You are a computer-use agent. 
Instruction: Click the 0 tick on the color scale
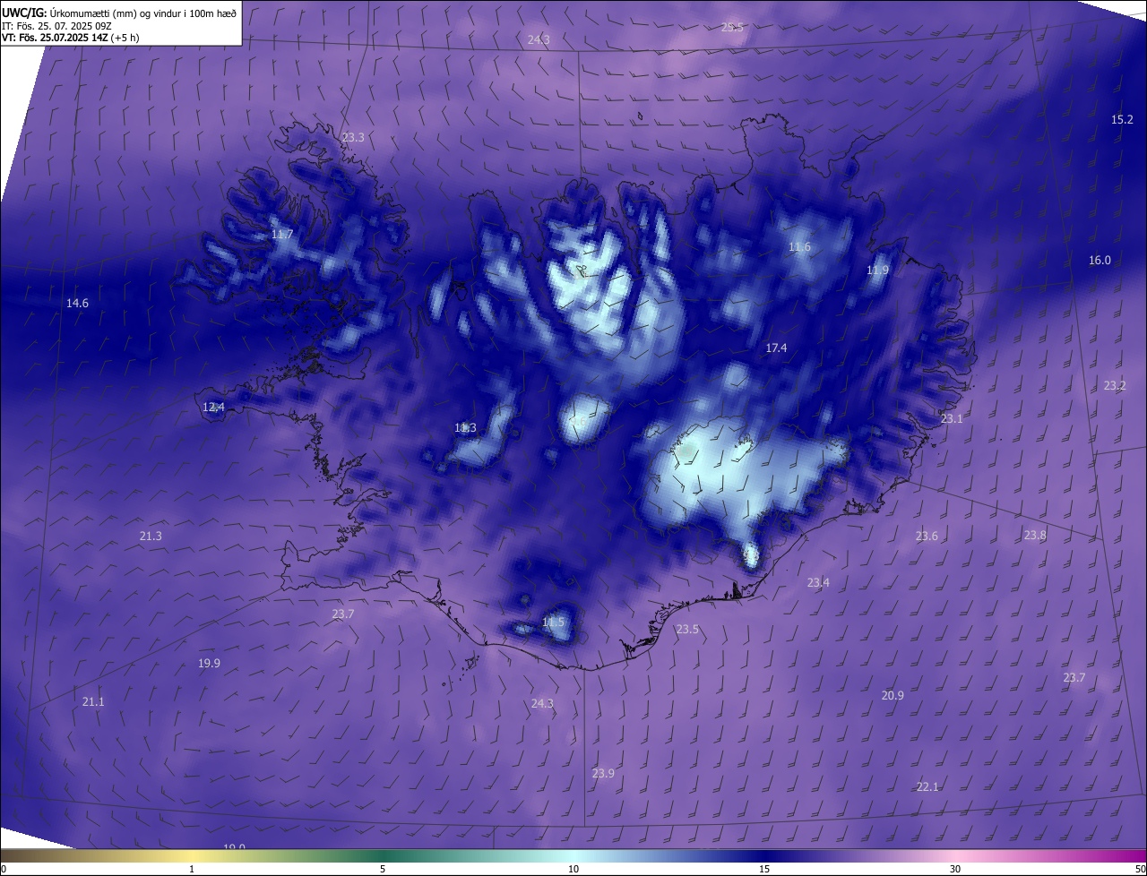pyautogui.click(x=4, y=870)
